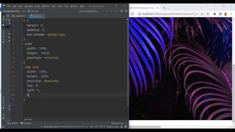Open a new tab in Chrome
This screenshot has width=235, height=132.
164,8
